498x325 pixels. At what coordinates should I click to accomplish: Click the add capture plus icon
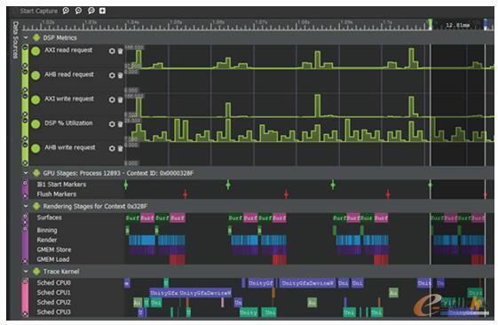pos(102,11)
